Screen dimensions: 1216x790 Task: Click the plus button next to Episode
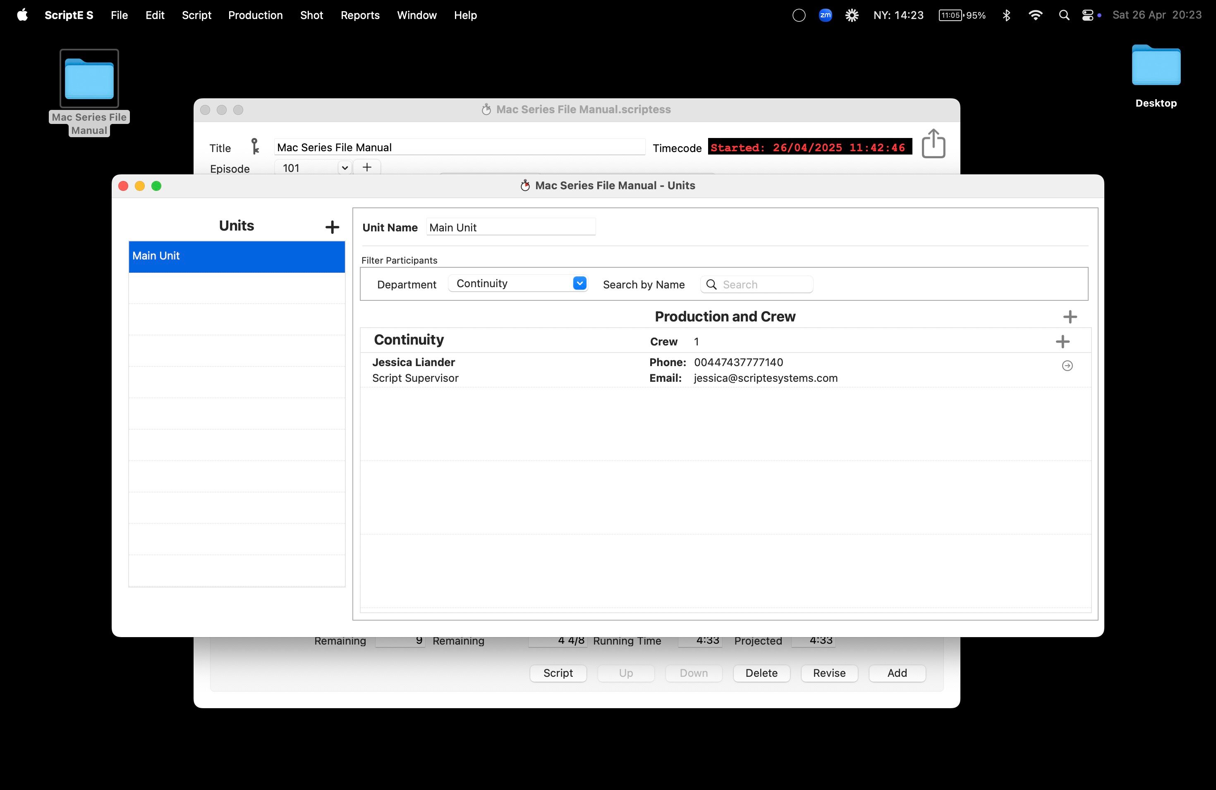(367, 167)
